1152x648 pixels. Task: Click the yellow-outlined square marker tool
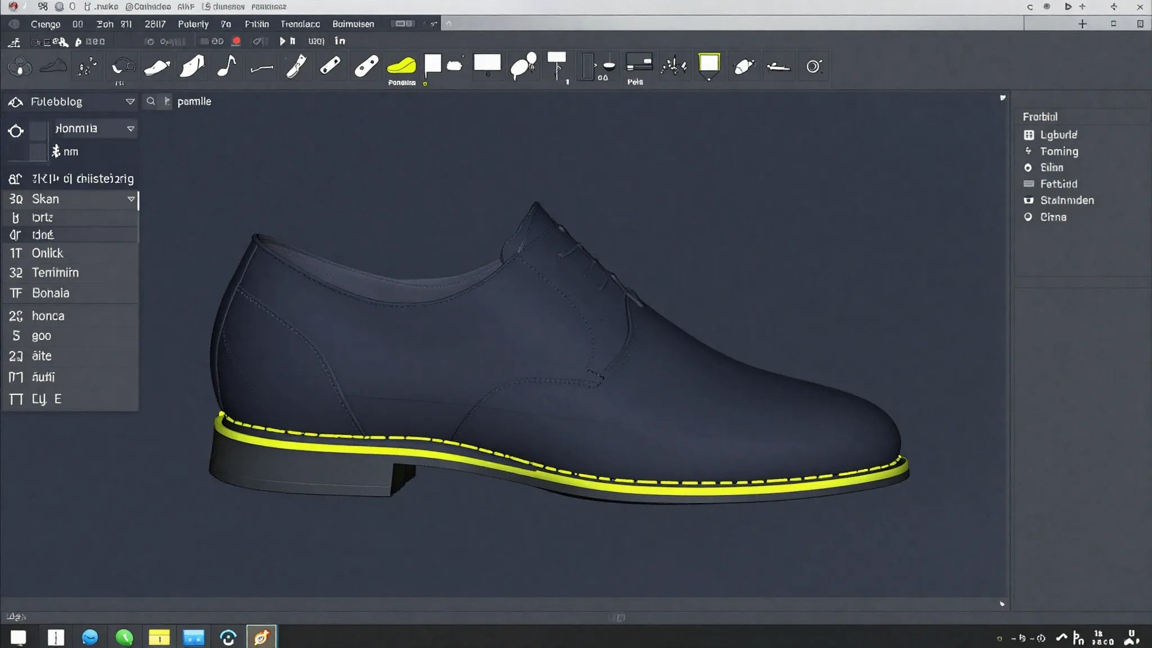pos(709,65)
